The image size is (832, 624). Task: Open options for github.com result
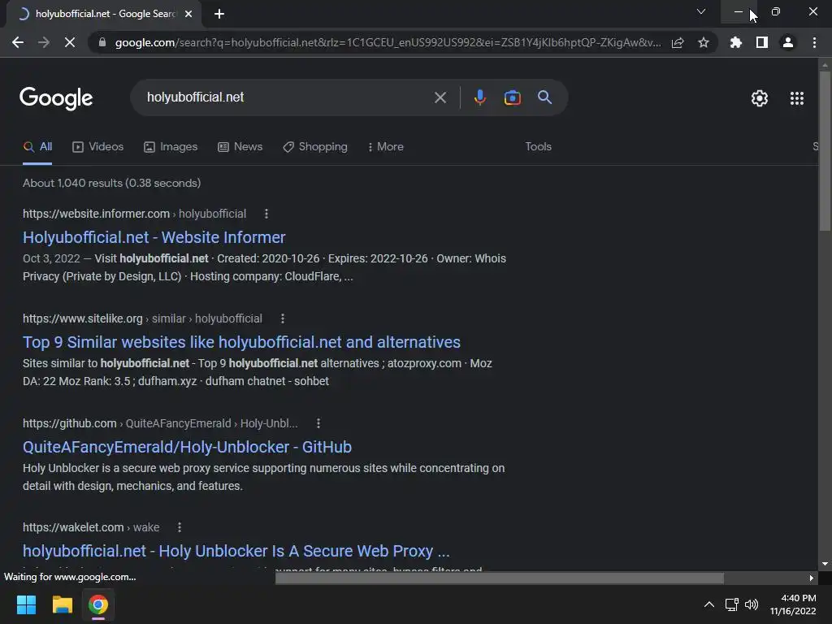(x=318, y=423)
